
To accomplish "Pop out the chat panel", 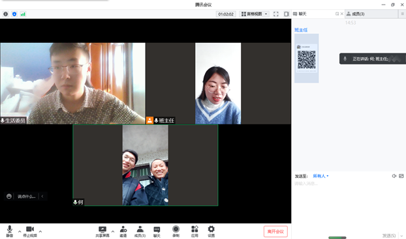I will (x=337, y=14).
